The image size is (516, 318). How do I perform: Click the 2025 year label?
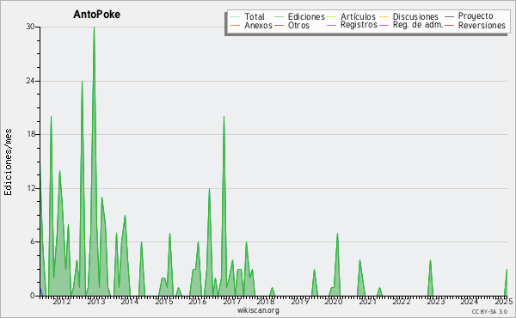click(x=504, y=302)
